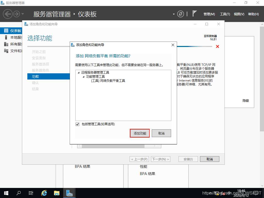Open the 视图(V) menu
This screenshot has height=198, width=264.
[x=239, y=14]
